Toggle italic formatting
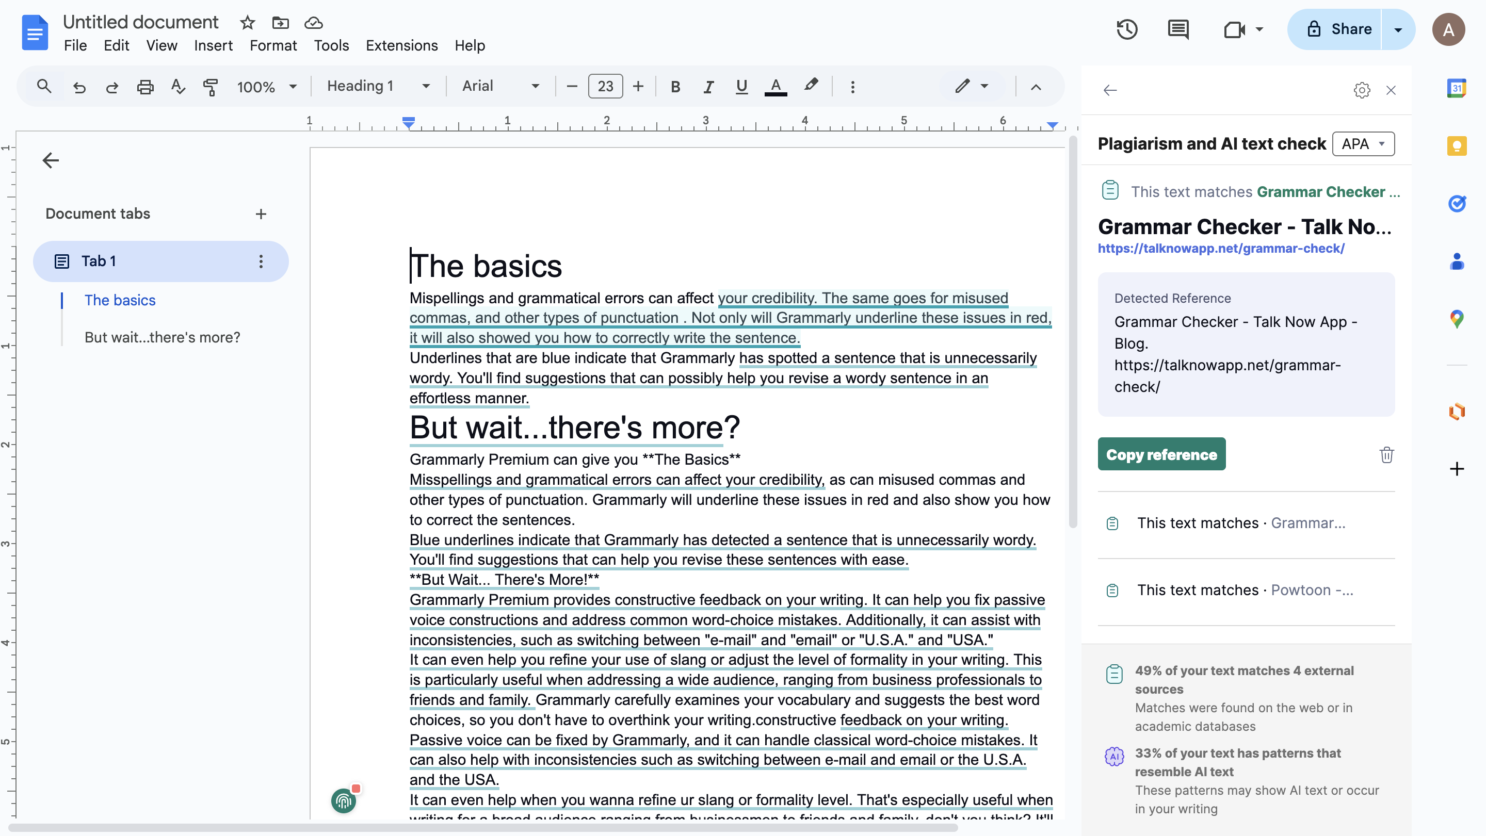 708,87
